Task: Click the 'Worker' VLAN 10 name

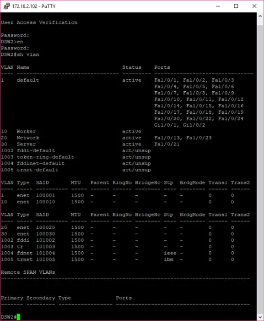Action: [x=26, y=132]
